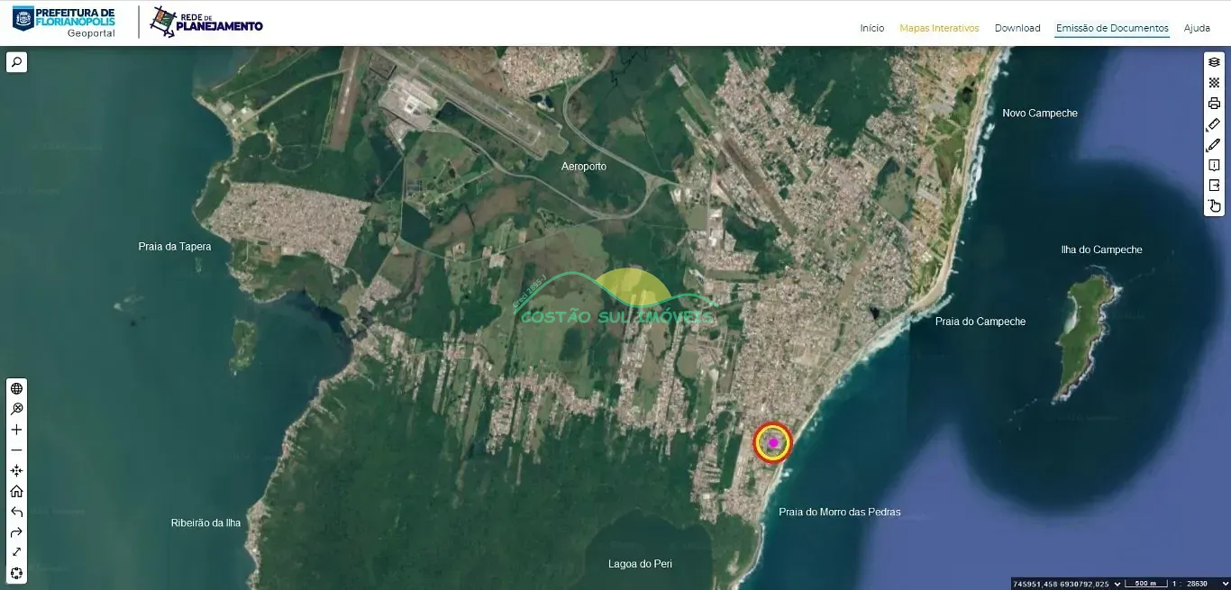1231x590 pixels.
Task: Go forward to next map extent
Action: [x=16, y=532]
